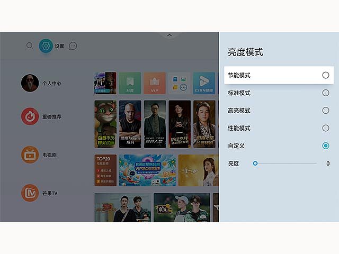
Task: Pick the 自定义 radio option
Action: coord(326,146)
